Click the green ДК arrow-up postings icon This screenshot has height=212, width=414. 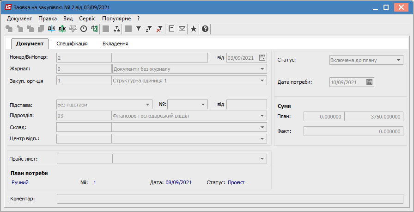click(62, 29)
